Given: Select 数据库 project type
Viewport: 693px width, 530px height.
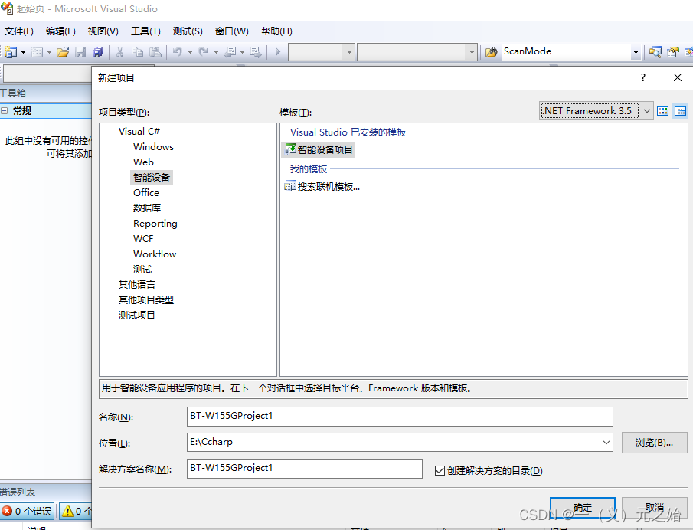Looking at the screenshot, I should coord(147,208).
